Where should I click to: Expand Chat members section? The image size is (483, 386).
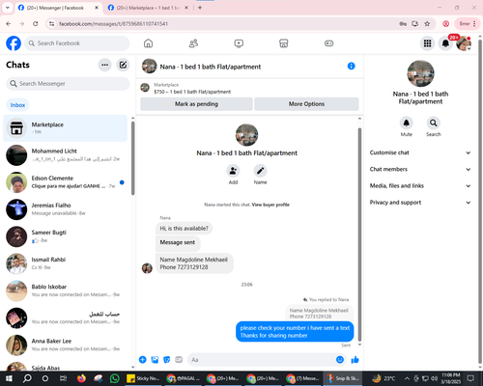click(x=420, y=169)
